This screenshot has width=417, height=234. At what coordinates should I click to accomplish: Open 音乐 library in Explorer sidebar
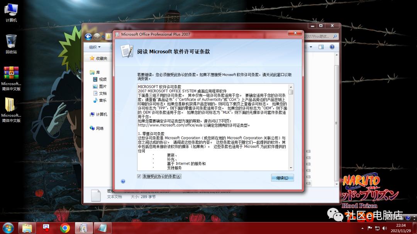click(x=100, y=100)
